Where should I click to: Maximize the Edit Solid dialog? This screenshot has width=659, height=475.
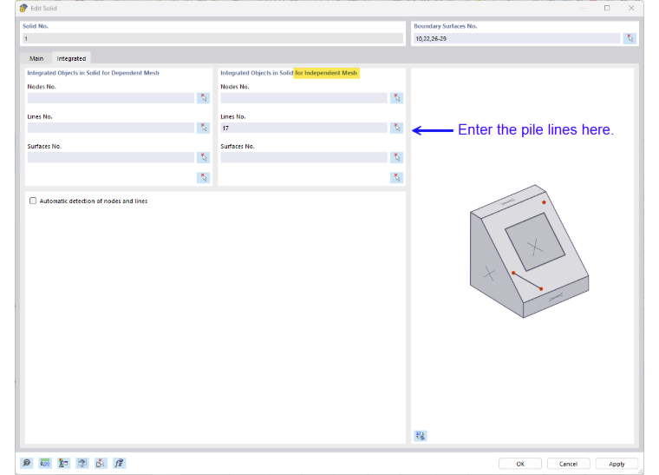(x=607, y=8)
